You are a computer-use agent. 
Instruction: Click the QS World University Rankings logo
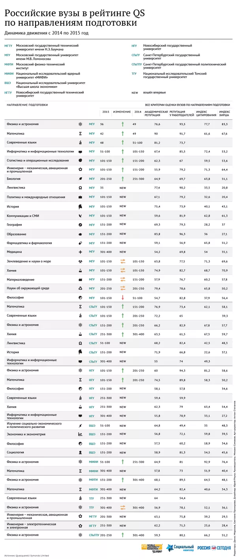coord(152,548)
